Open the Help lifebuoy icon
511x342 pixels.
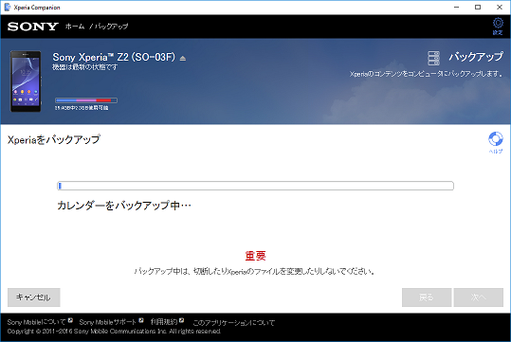pyautogui.click(x=495, y=139)
